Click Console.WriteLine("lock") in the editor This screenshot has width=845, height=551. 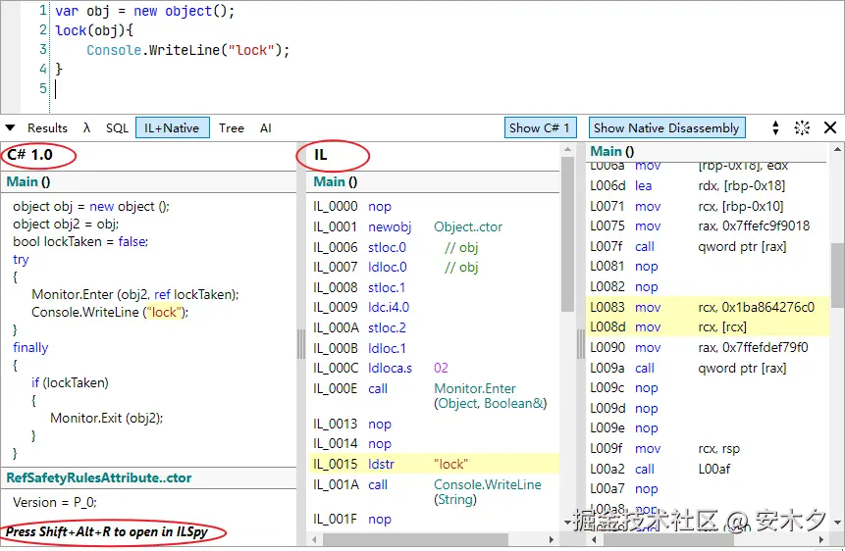188,50
